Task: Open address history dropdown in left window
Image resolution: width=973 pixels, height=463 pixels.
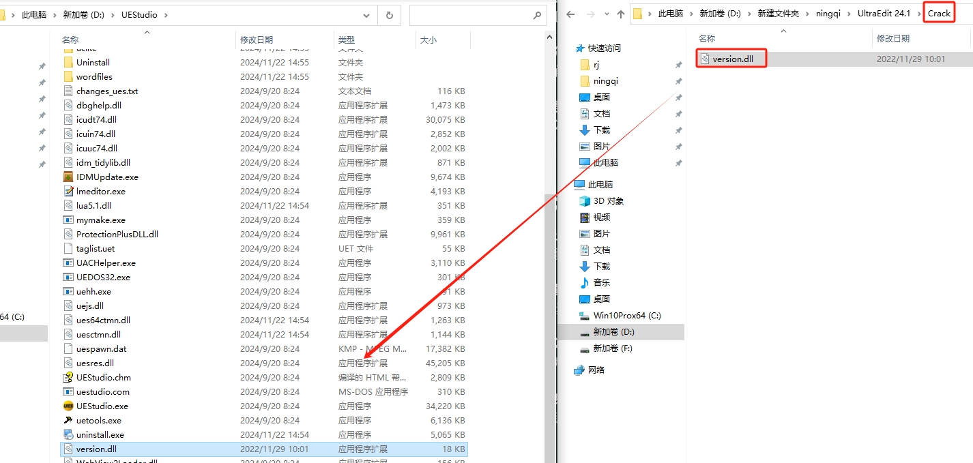Action: click(x=367, y=14)
